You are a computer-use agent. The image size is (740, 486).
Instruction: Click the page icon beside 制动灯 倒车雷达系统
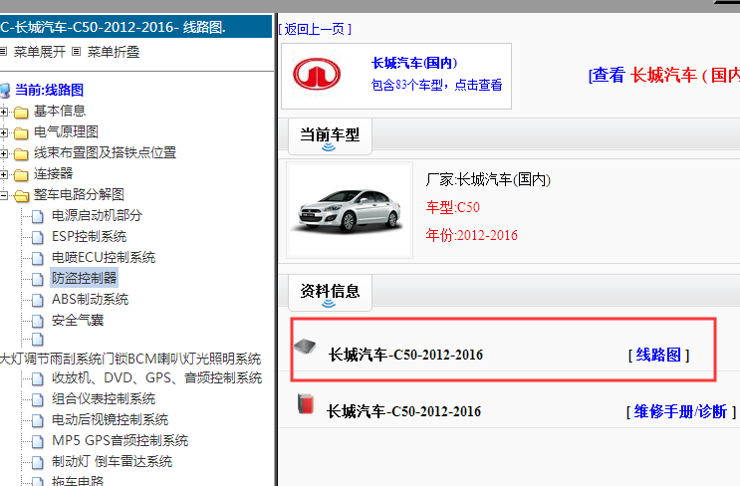(38, 462)
